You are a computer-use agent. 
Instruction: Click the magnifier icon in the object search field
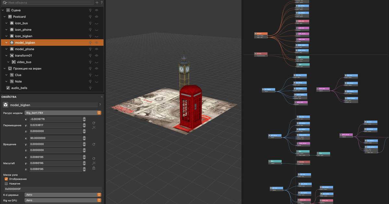(x=4, y=3)
